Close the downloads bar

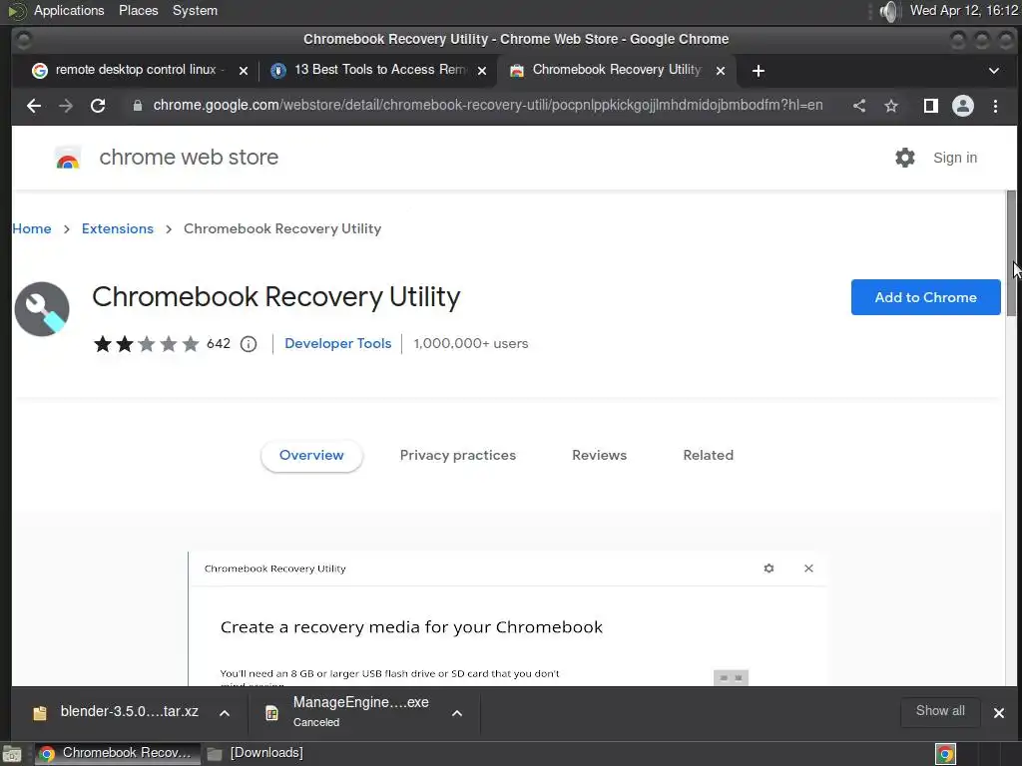(998, 712)
